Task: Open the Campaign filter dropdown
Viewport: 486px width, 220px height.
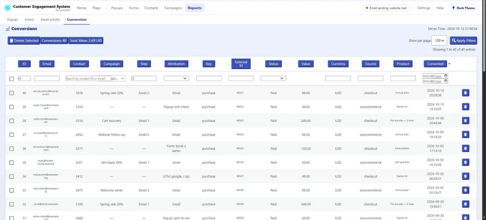Action: [x=118, y=79]
